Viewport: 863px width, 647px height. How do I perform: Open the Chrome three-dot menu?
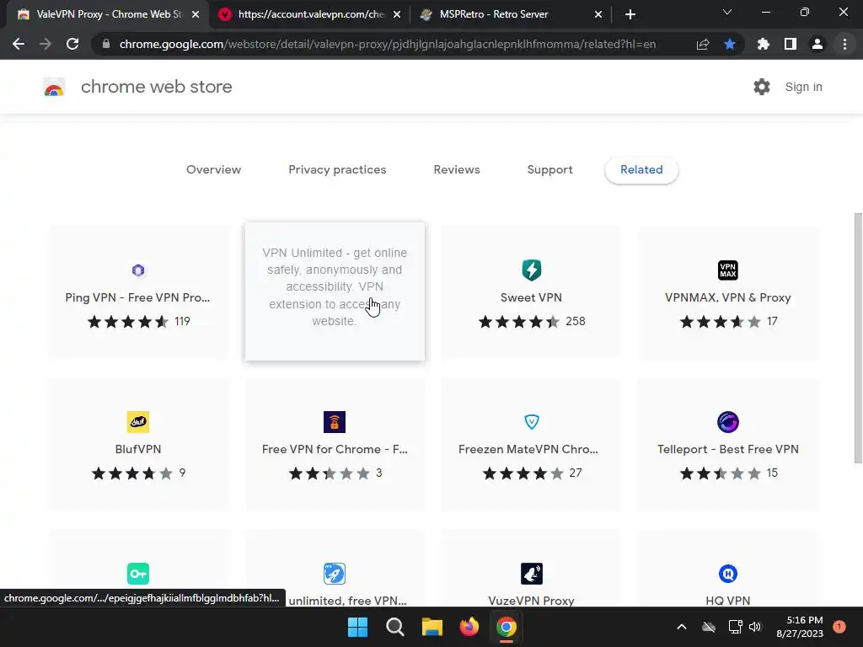tap(844, 44)
